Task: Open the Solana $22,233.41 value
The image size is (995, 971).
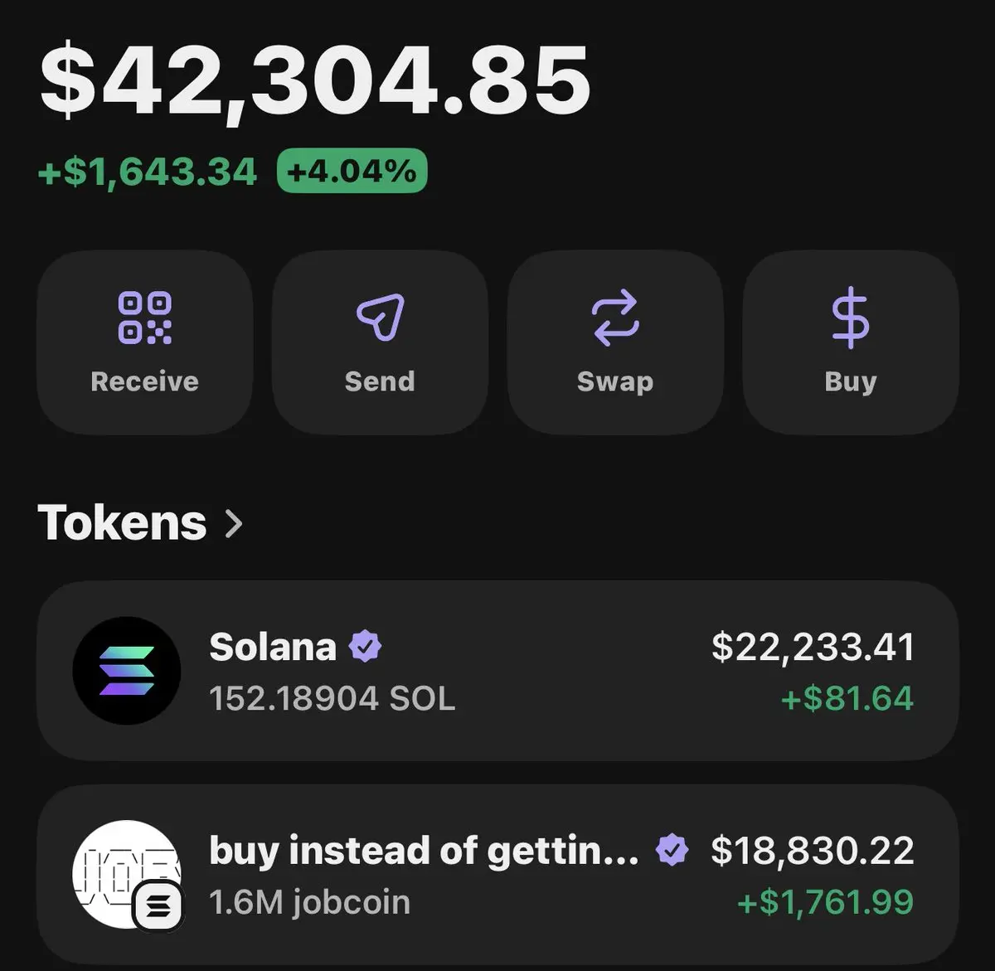Action: click(813, 647)
